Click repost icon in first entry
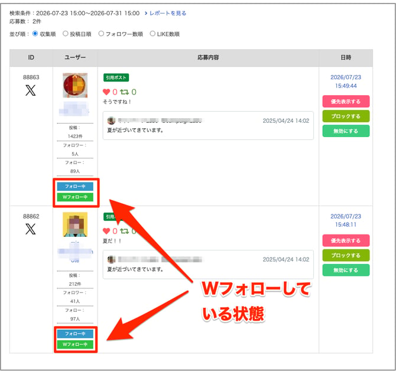 (x=124, y=92)
